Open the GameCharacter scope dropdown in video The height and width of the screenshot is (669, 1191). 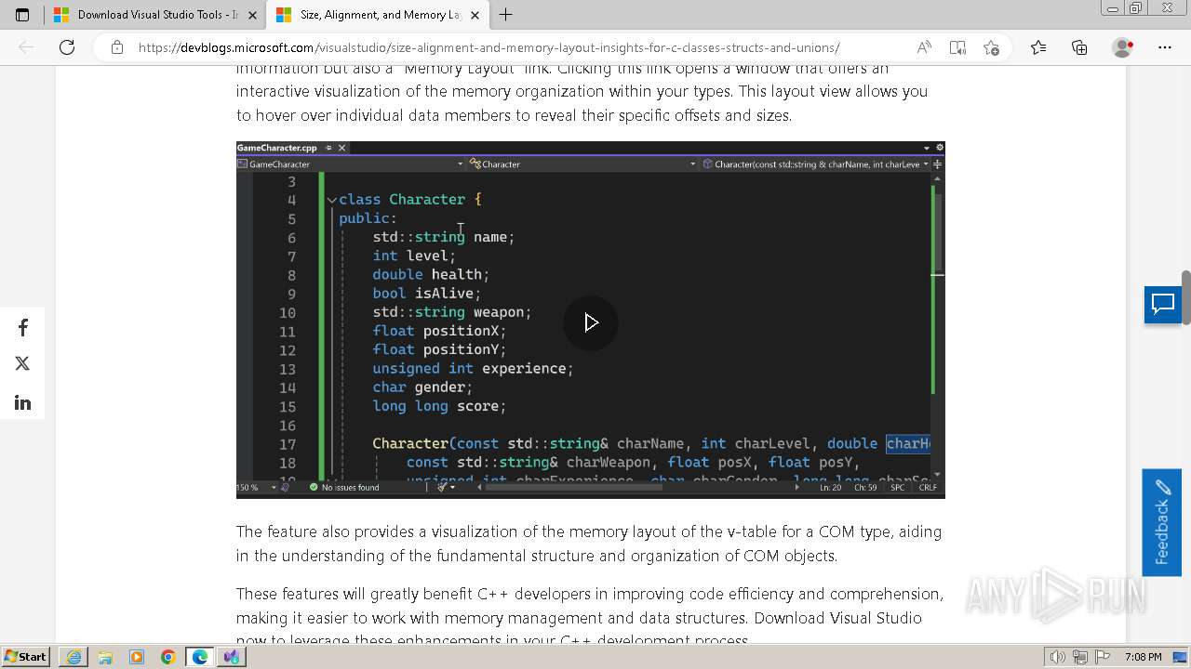pyautogui.click(x=351, y=164)
